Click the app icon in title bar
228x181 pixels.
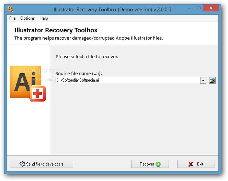(x=10, y=9)
